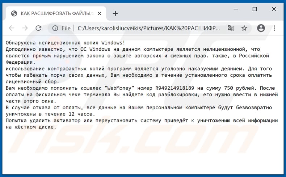Open the Google Translate icon in the address bar
The image size is (286, 177).
(x=231, y=28)
